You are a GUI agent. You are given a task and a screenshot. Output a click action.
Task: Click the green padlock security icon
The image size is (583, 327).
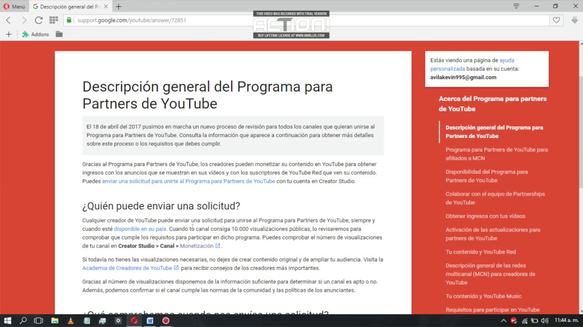(69, 20)
